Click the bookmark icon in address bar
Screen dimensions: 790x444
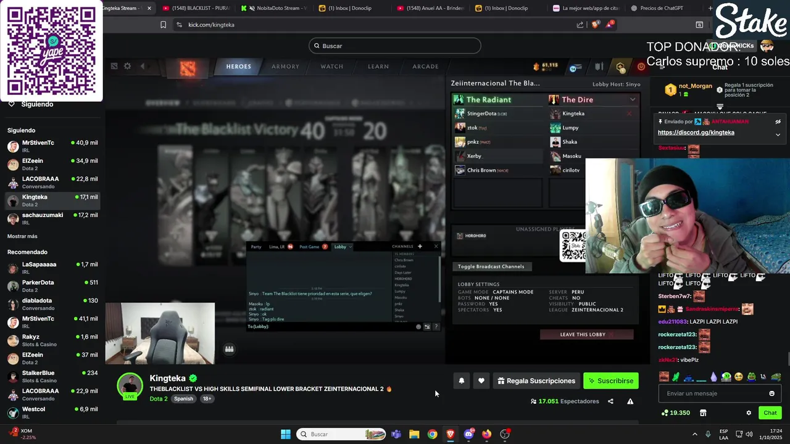tap(163, 25)
